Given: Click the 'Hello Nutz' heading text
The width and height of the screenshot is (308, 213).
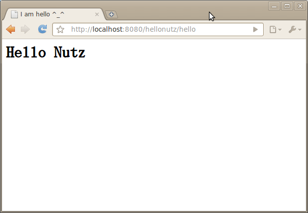Looking at the screenshot, I should click(45, 53).
